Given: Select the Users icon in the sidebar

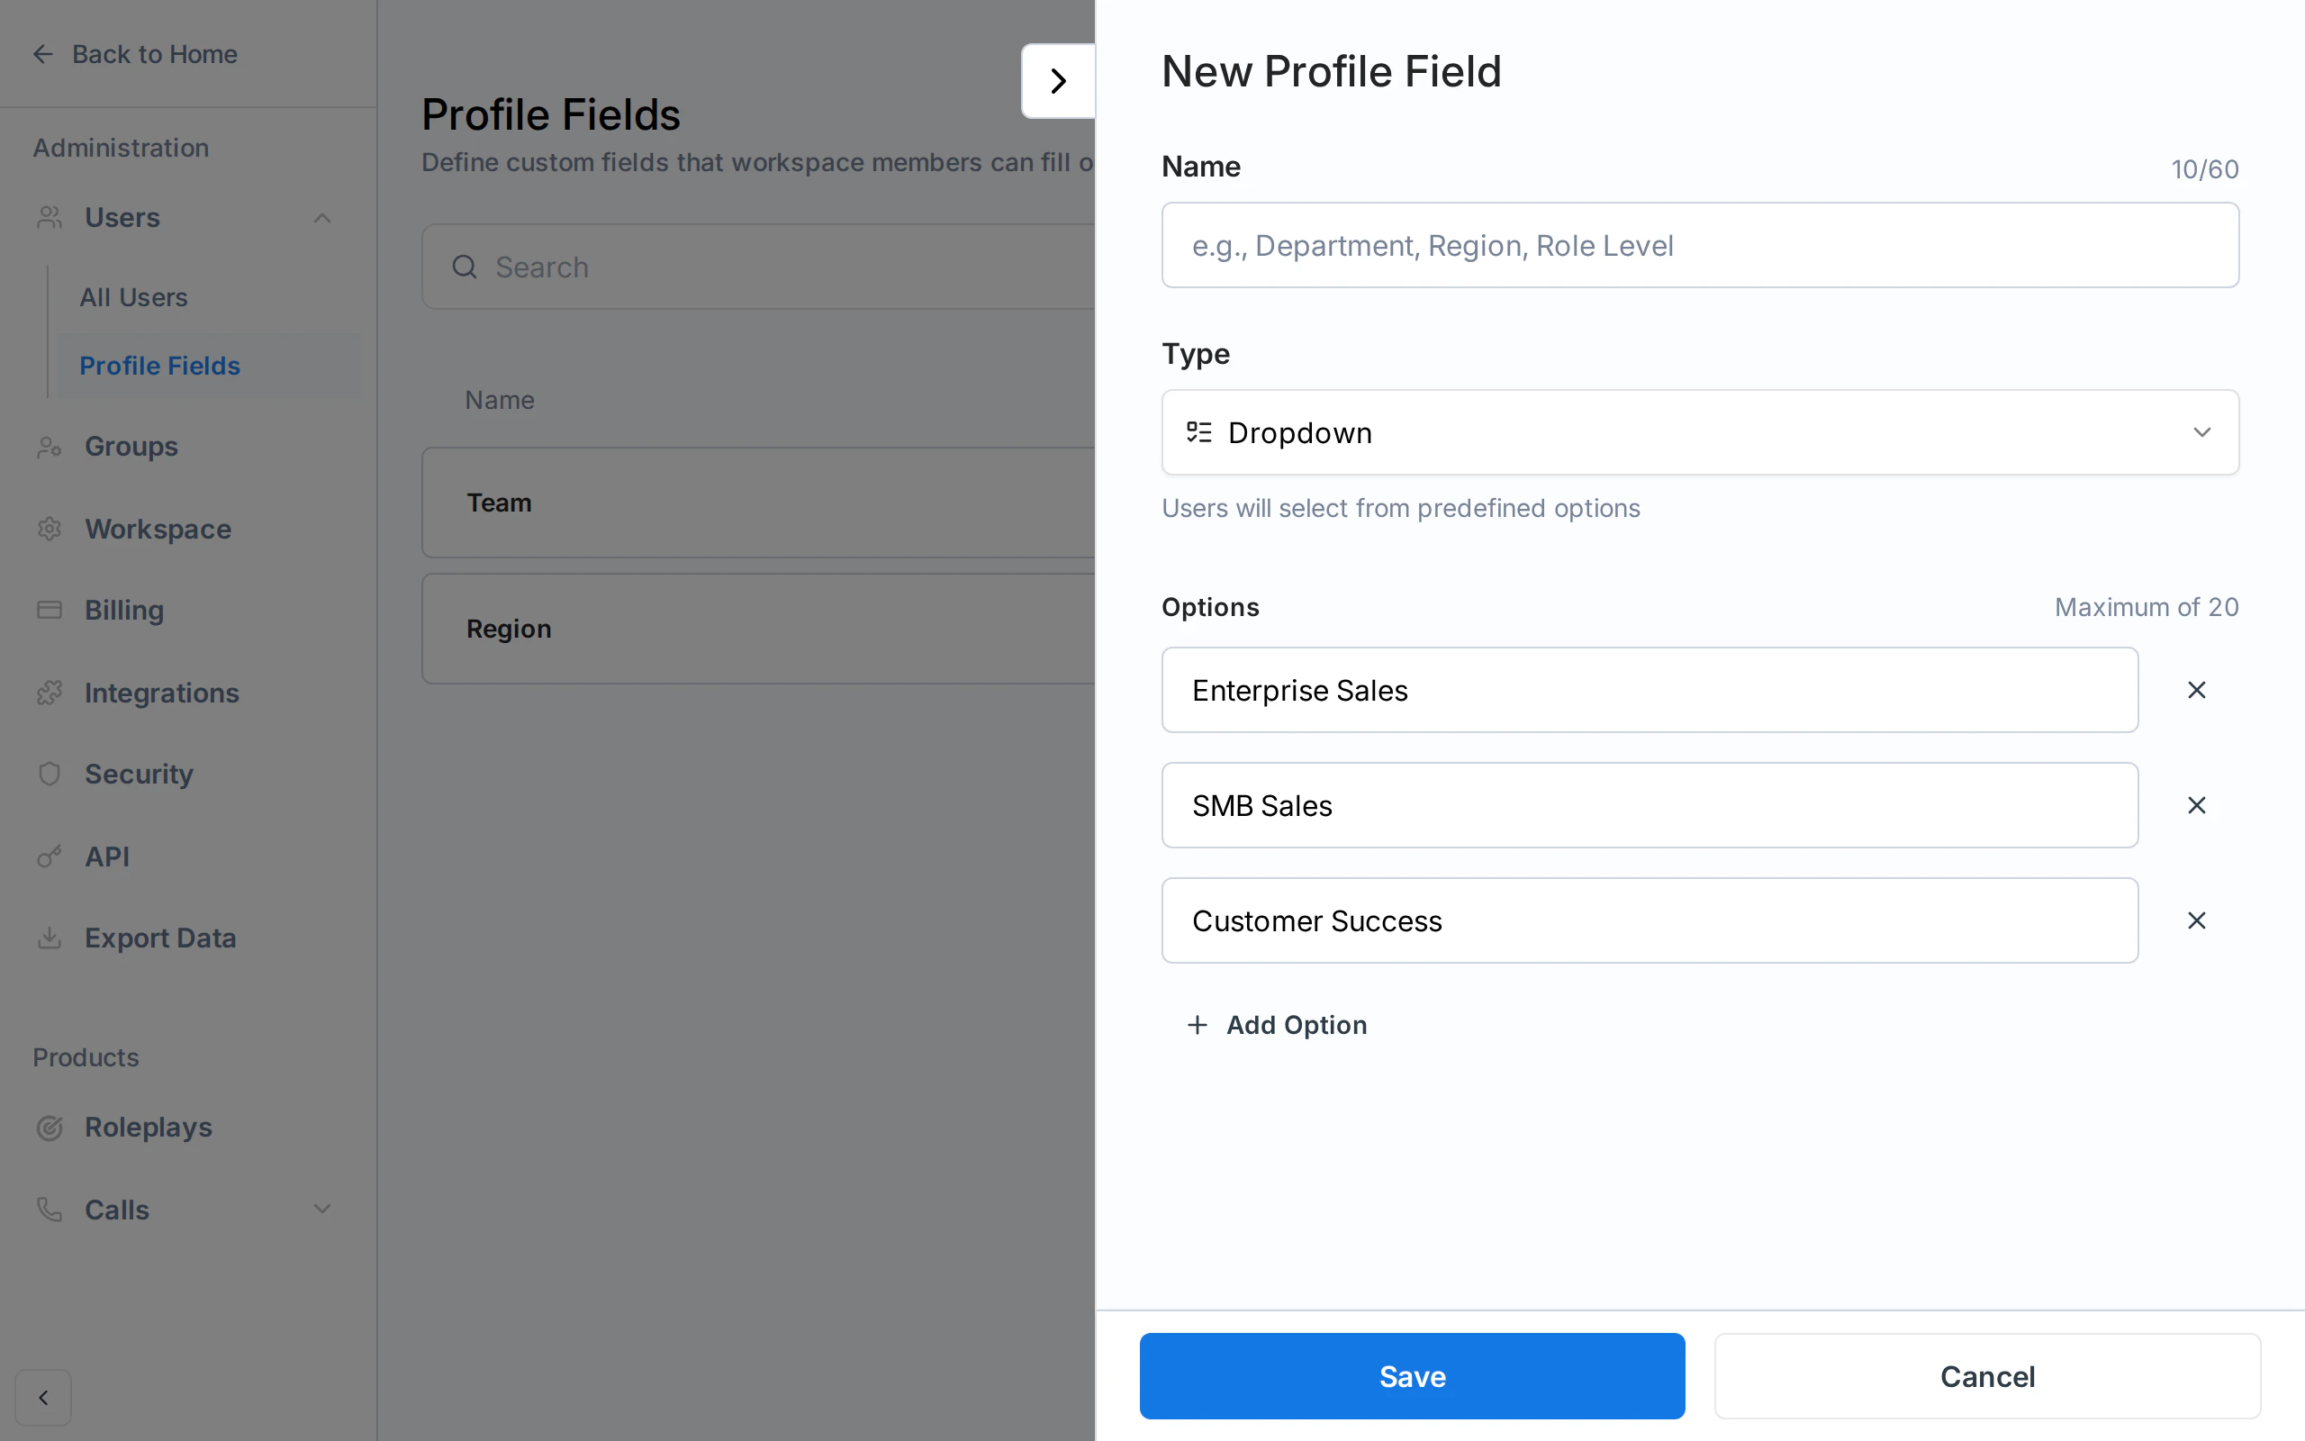Looking at the screenshot, I should (x=49, y=217).
